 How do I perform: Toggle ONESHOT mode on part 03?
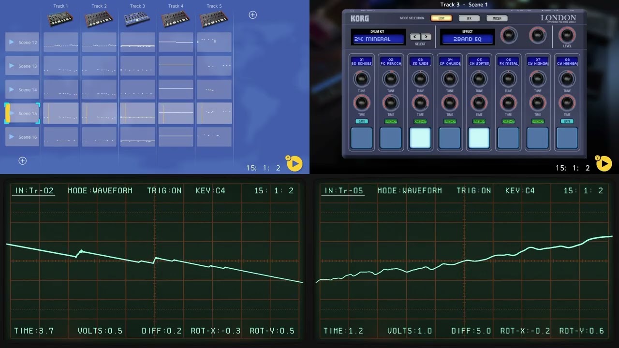420,121
